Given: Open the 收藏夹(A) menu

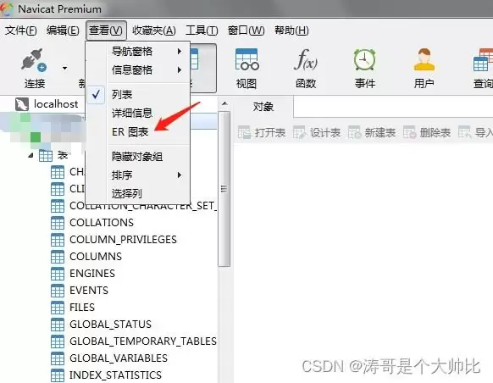Looking at the screenshot, I should point(154,31).
